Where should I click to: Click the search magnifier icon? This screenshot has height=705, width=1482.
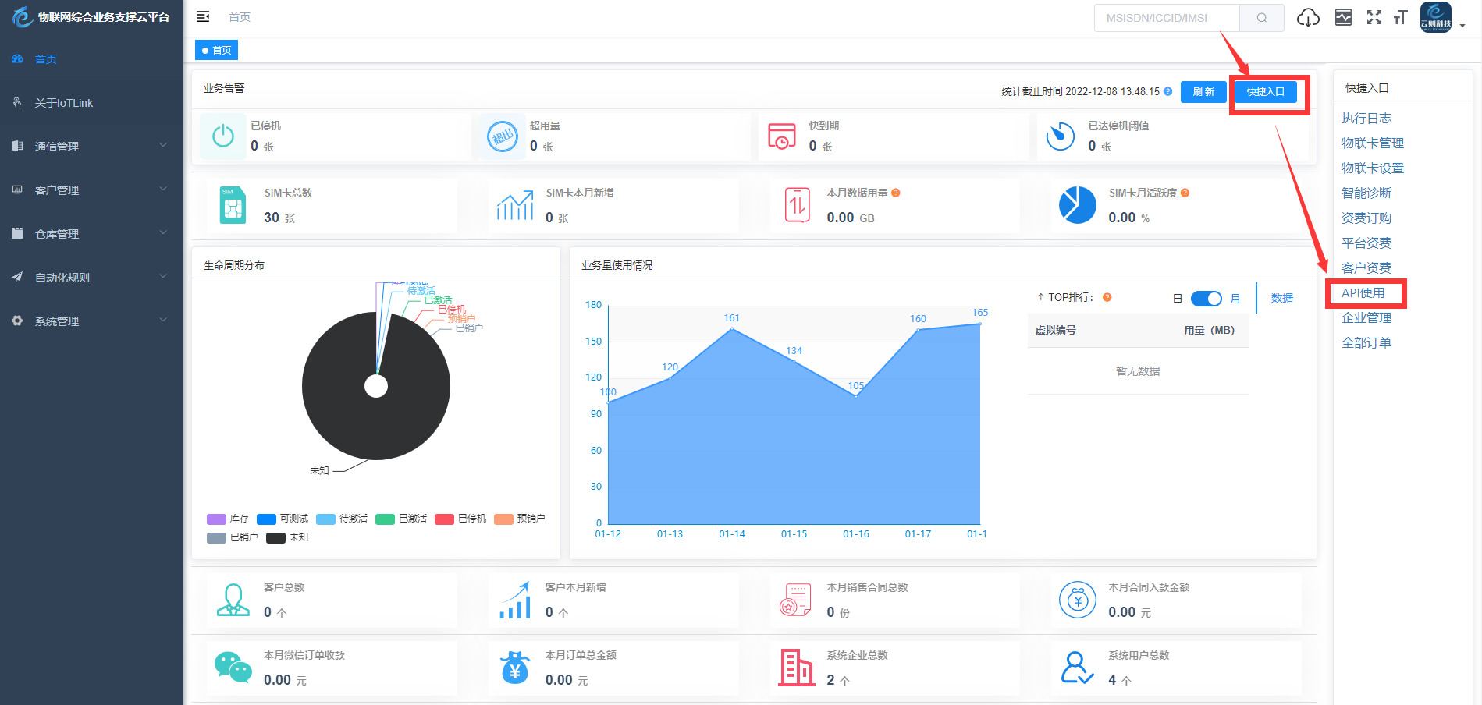click(x=1261, y=17)
